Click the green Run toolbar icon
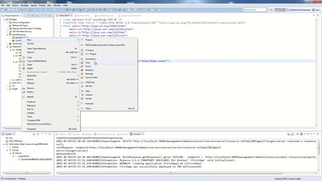This screenshot has height=181, width=322. coord(73,10)
